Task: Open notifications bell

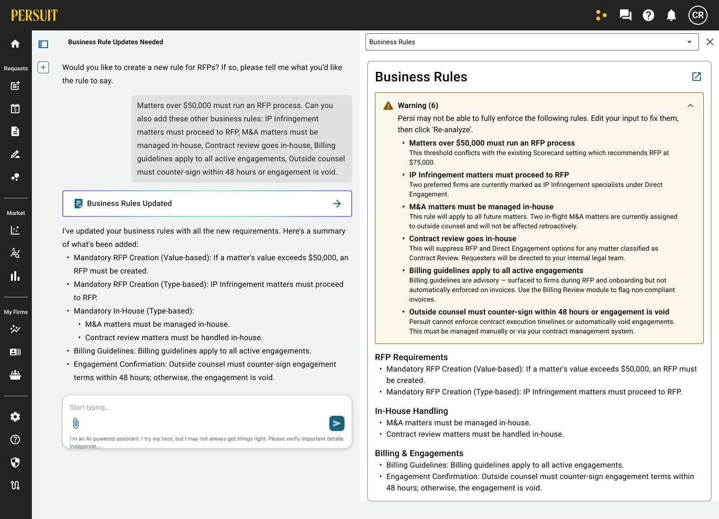Action: click(671, 15)
